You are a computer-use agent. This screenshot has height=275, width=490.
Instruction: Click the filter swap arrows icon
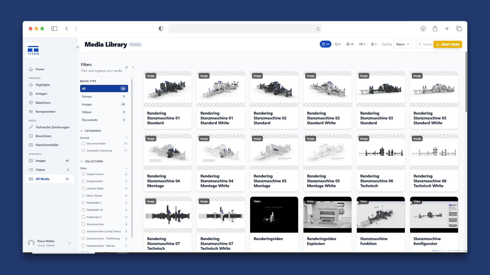(127, 67)
